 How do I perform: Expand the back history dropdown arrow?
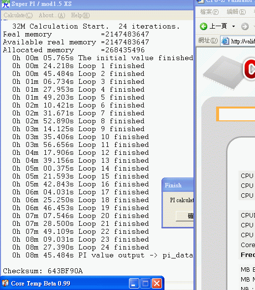[x=233, y=26]
